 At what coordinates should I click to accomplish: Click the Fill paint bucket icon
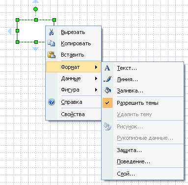(x=107, y=91)
